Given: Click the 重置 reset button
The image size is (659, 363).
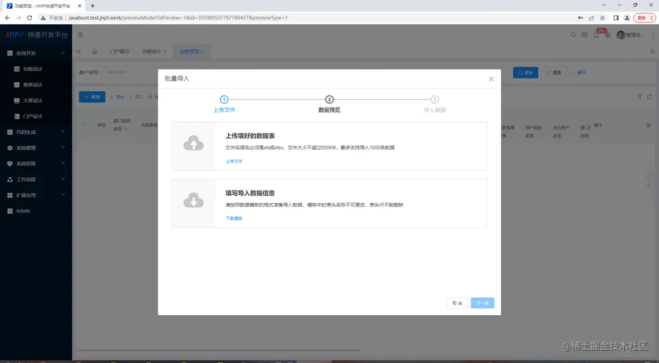Looking at the screenshot, I should (x=554, y=73).
